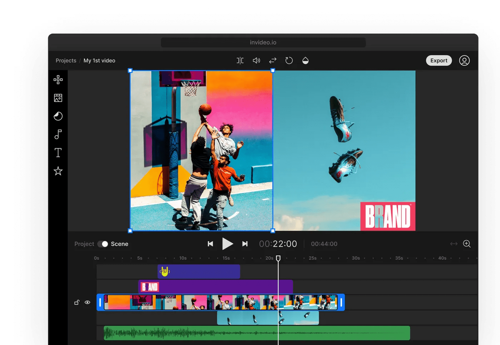Click right trim handle of basketball clip
Screen dimensions: 500x345
pos(341,303)
